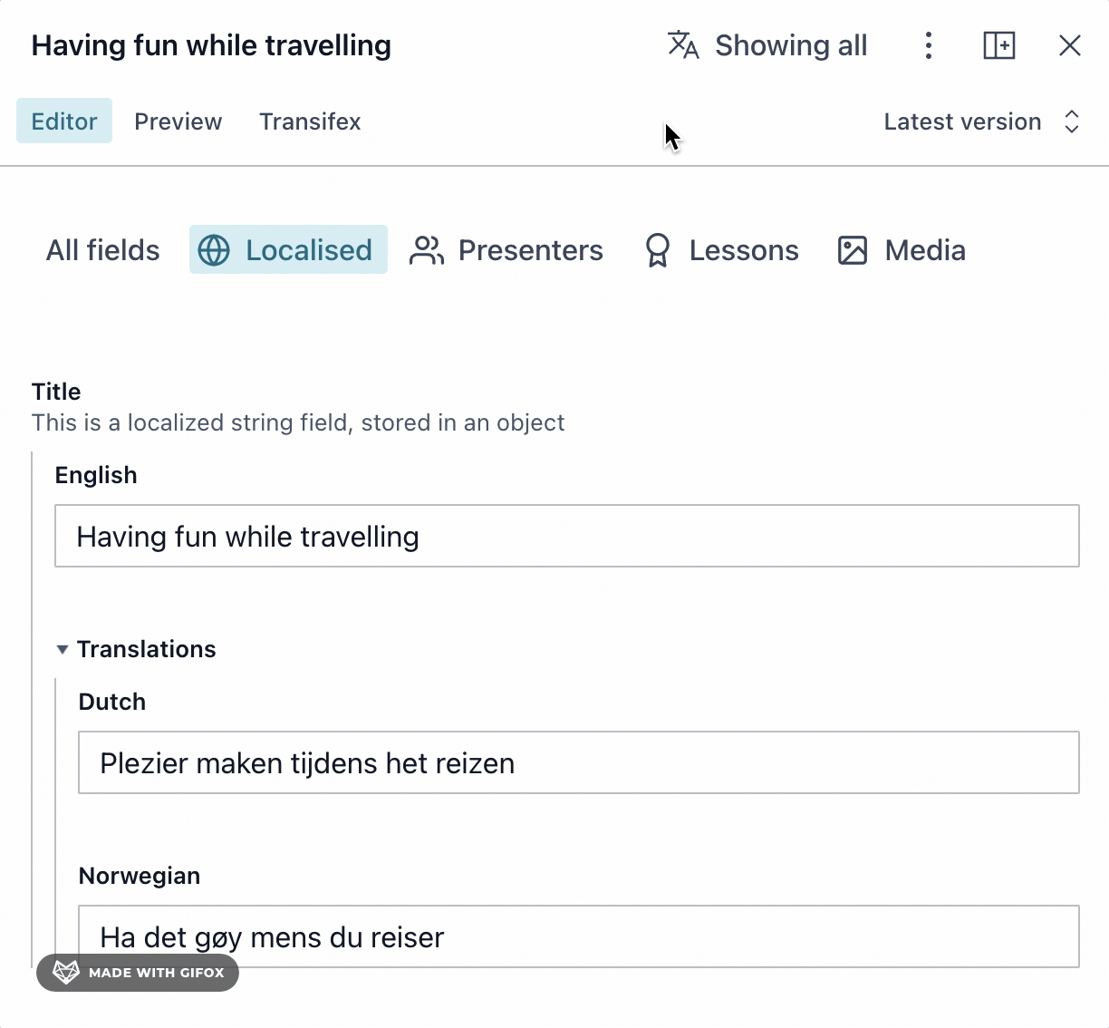
Task: Toggle the Localised field group filter
Action: click(288, 249)
